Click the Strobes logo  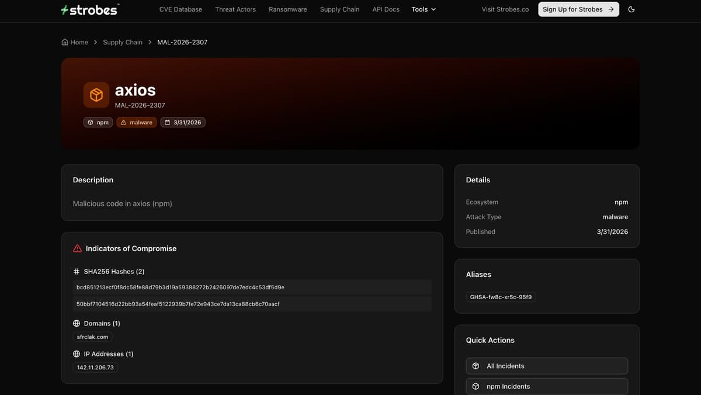tap(90, 9)
